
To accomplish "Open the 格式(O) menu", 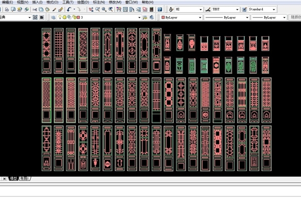I will click(52, 3).
